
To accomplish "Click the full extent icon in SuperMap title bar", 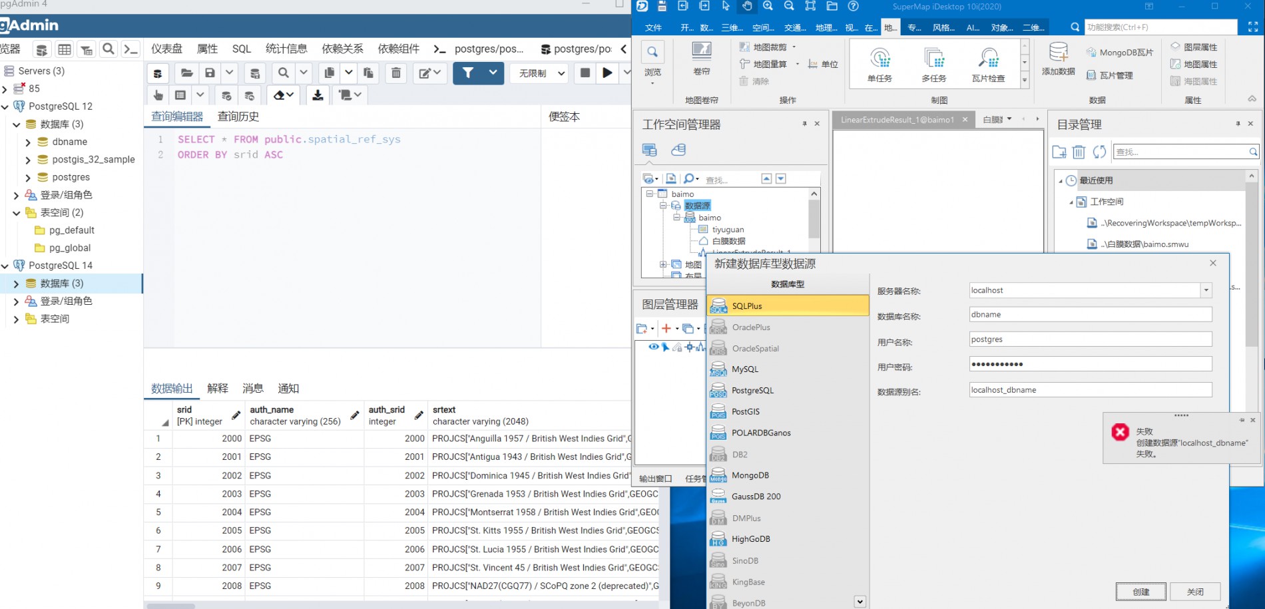I will pos(810,6).
